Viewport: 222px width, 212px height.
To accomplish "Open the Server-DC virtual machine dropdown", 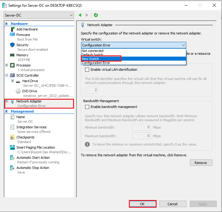I will point(39,15).
